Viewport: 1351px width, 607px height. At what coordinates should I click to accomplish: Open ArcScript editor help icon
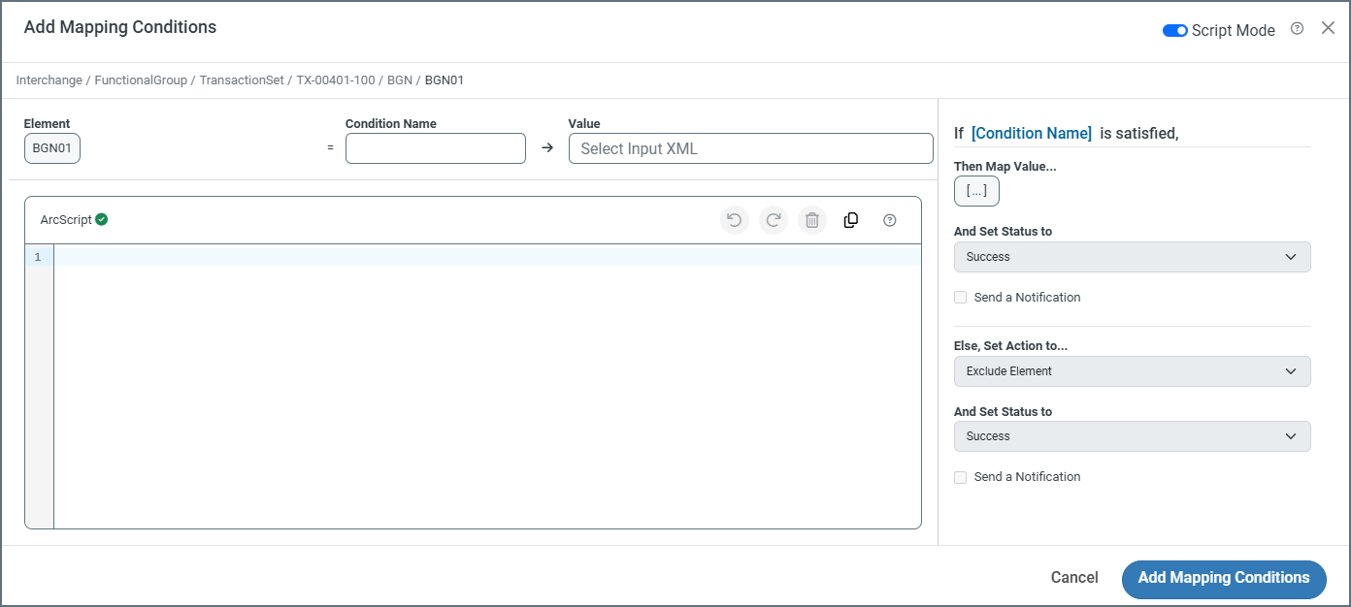pos(890,220)
